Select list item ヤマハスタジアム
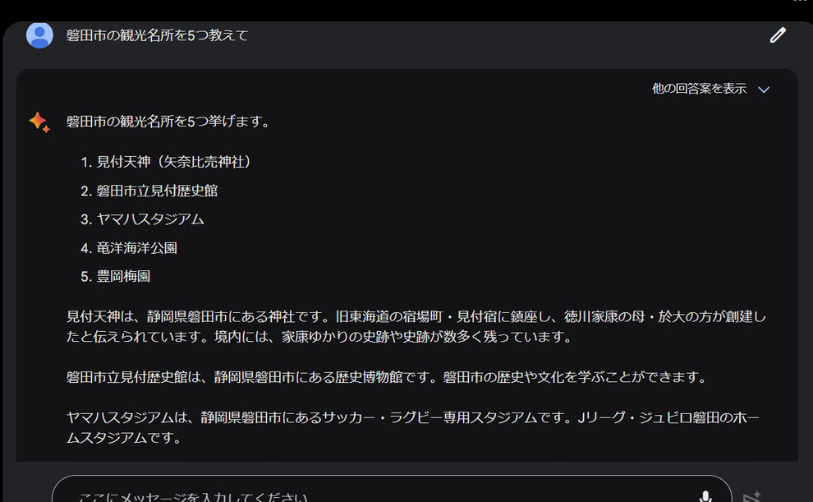The width and height of the screenshot is (813, 502). tap(150, 219)
